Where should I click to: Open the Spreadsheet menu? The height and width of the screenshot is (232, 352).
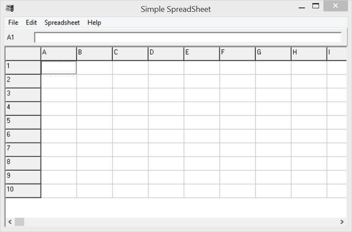[x=62, y=22]
